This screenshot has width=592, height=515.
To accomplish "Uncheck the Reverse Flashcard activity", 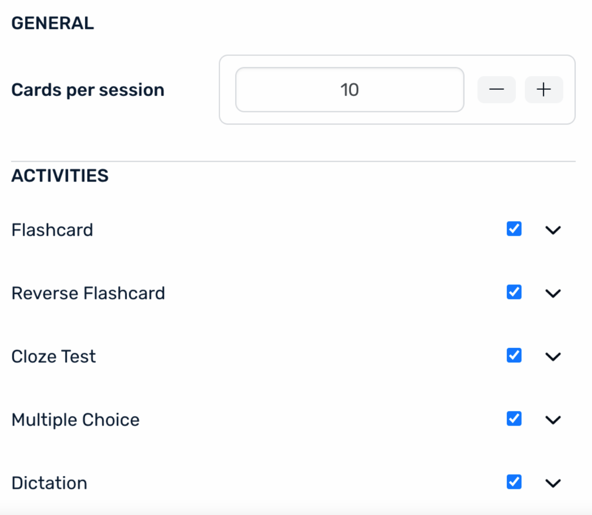I will point(514,292).
